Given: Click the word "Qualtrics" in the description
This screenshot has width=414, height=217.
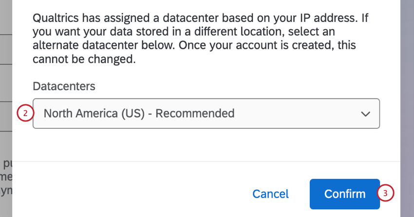Looking at the screenshot, I should [56, 19].
